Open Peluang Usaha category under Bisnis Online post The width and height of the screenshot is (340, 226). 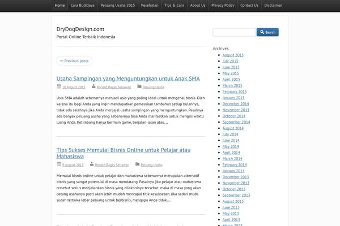pos(151,165)
